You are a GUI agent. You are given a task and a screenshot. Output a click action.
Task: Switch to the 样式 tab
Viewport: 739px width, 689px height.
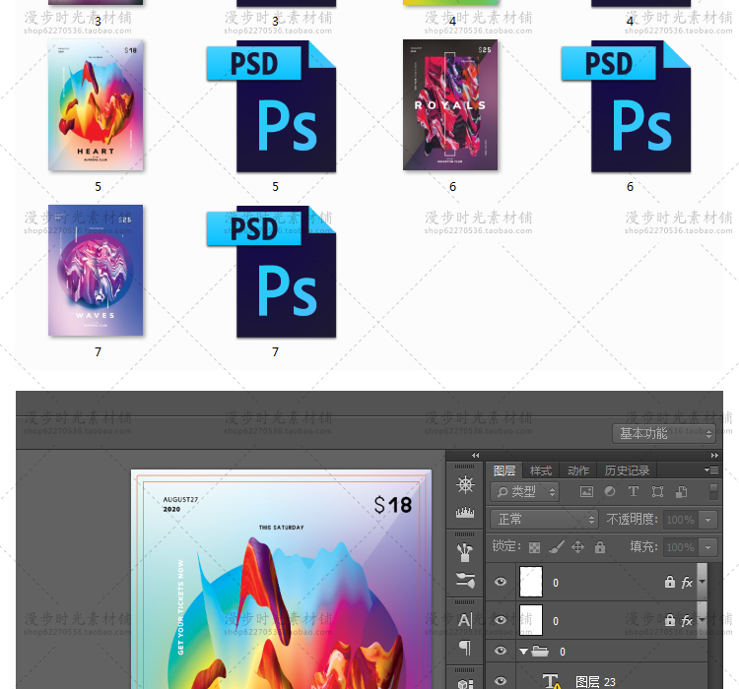pos(541,470)
